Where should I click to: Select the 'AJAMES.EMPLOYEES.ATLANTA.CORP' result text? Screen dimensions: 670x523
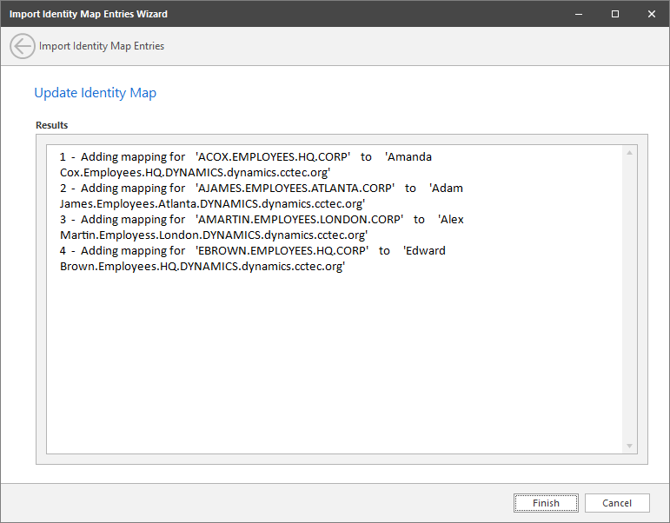(295, 188)
